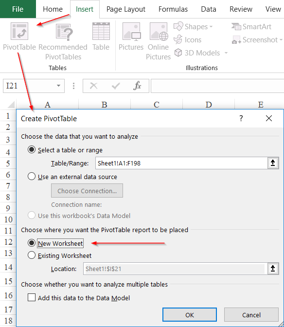
Task: Insert a Table from the ribbon
Action: coord(101,36)
